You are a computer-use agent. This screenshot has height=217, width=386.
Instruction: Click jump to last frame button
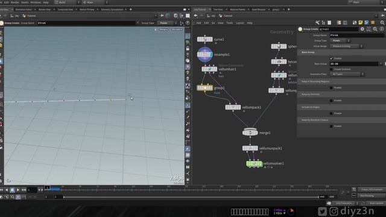(x=24, y=190)
